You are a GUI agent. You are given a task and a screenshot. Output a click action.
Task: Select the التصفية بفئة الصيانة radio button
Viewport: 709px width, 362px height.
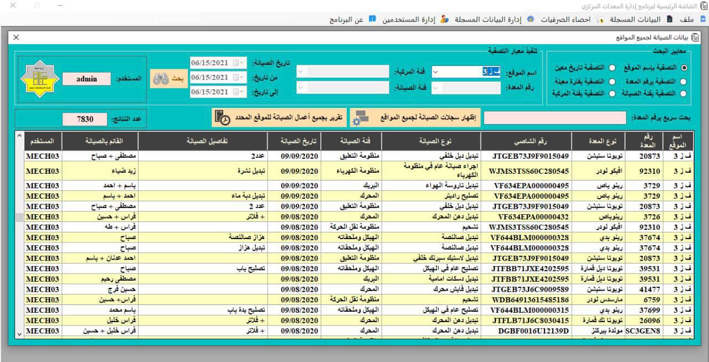[x=684, y=94]
